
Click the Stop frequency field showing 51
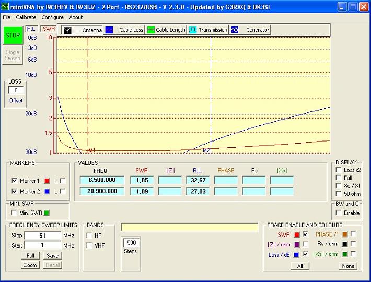point(43,236)
